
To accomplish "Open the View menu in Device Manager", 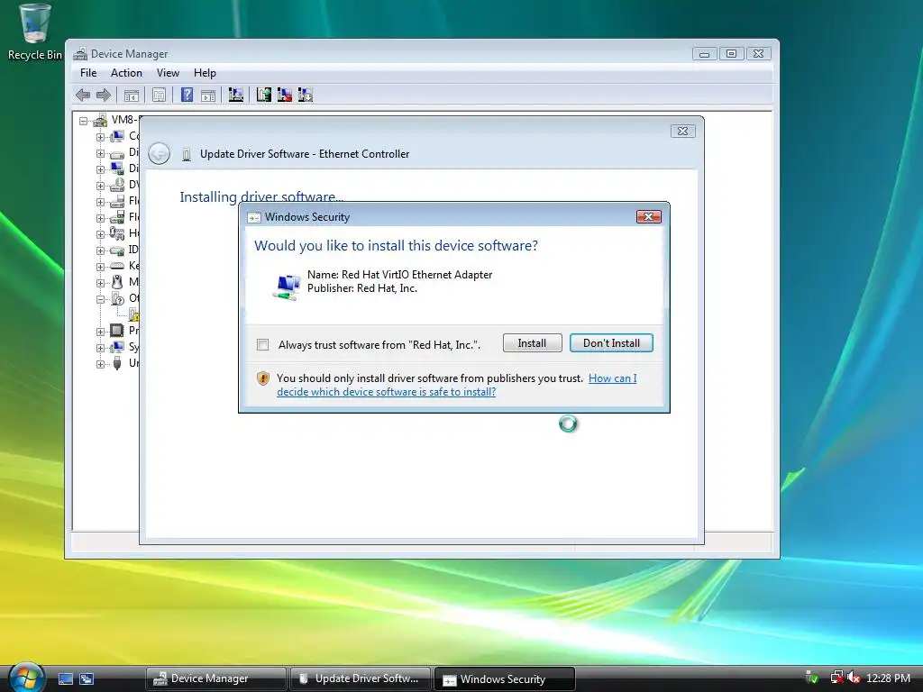I will (168, 73).
